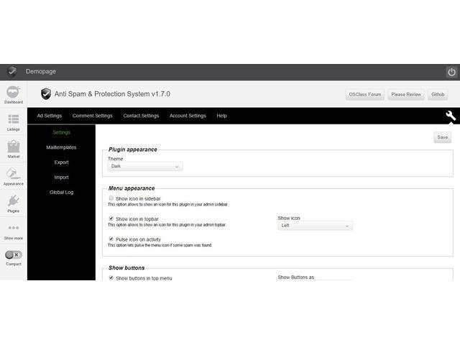Click the OSClass Forum button
Viewport: 460px width, 345px height.
coord(365,94)
